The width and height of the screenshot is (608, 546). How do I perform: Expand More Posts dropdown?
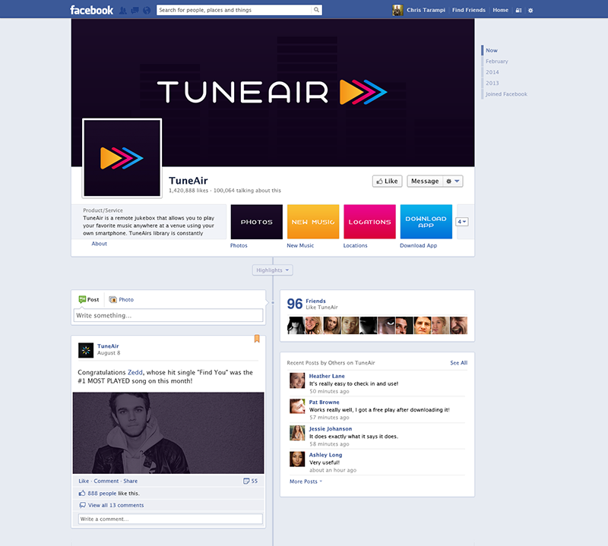tap(306, 481)
